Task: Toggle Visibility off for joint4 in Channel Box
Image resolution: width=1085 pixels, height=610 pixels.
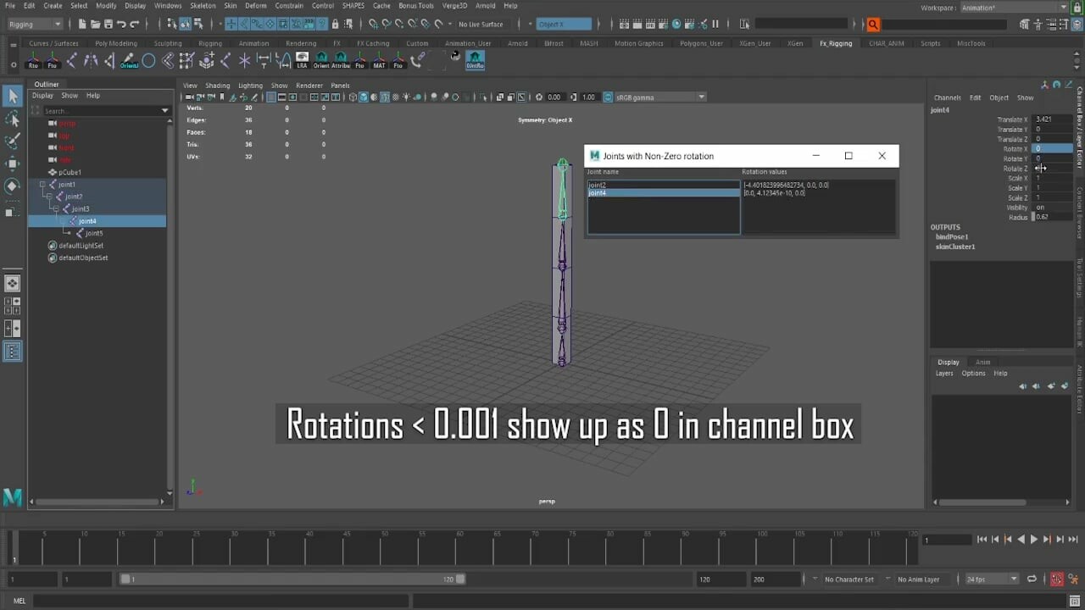Action: coord(1041,208)
